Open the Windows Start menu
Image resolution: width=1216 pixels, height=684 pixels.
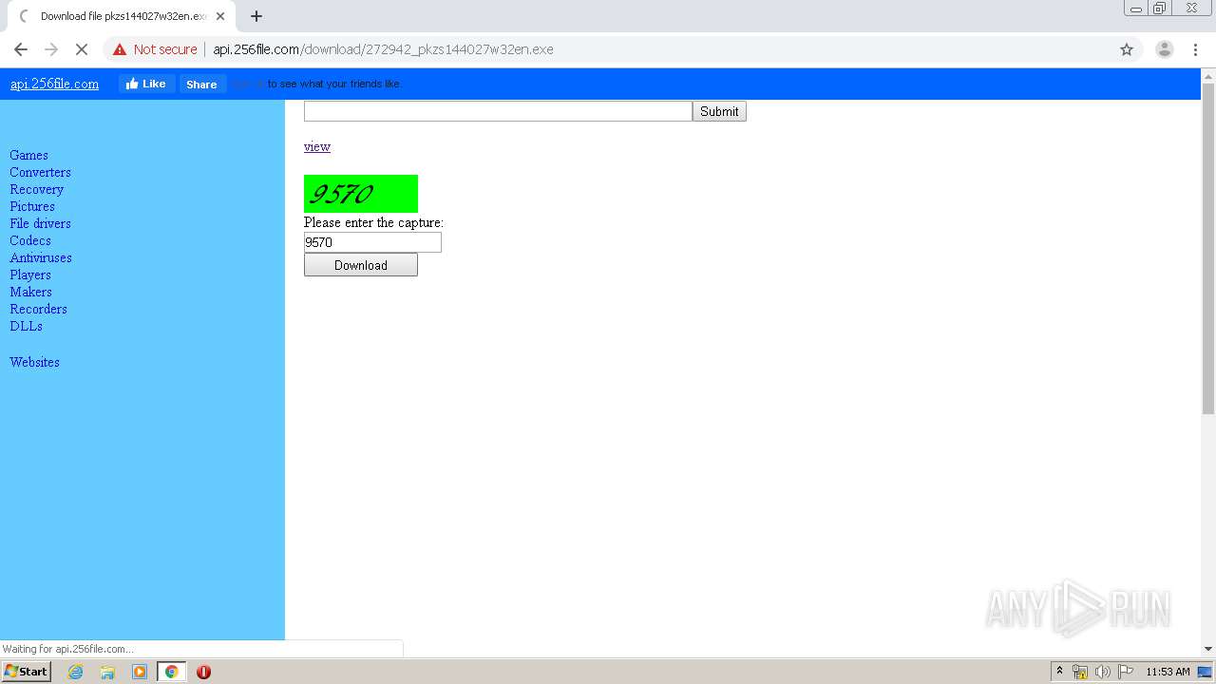(26, 671)
